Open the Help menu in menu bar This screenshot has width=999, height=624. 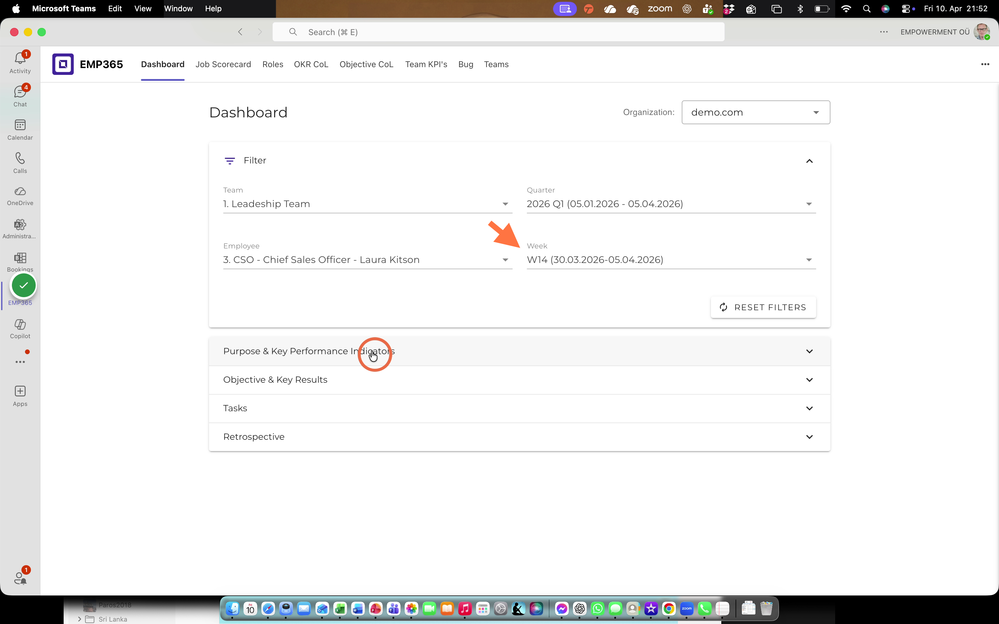(213, 9)
